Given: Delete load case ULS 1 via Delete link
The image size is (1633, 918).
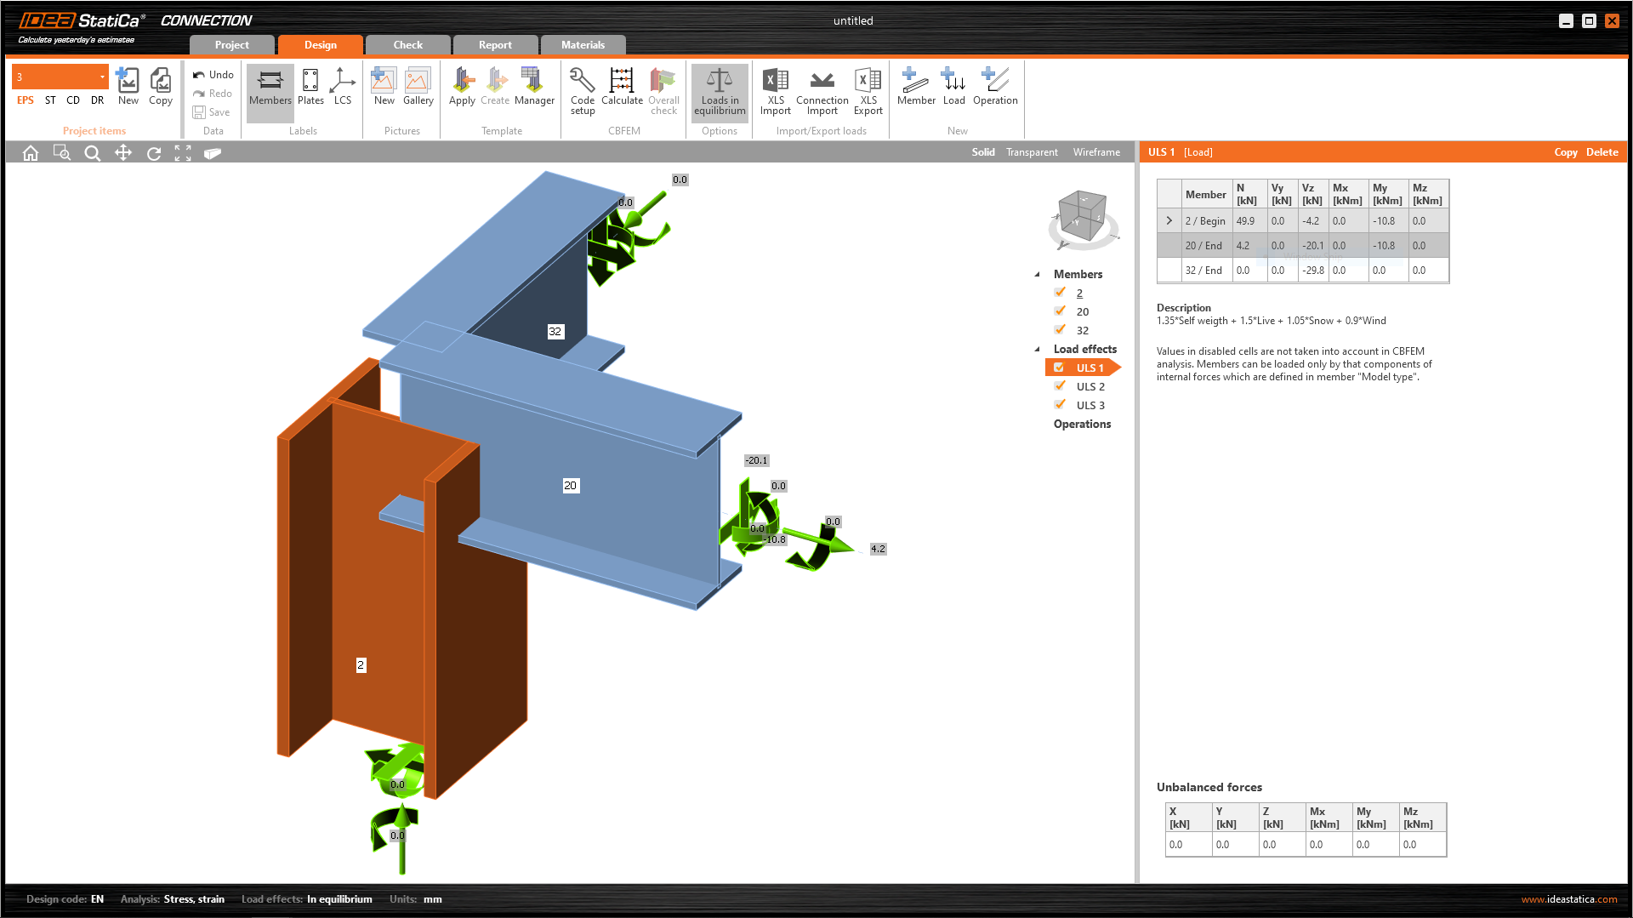Looking at the screenshot, I should [x=1602, y=151].
